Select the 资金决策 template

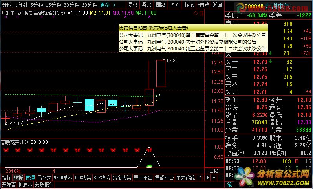click(122, 178)
